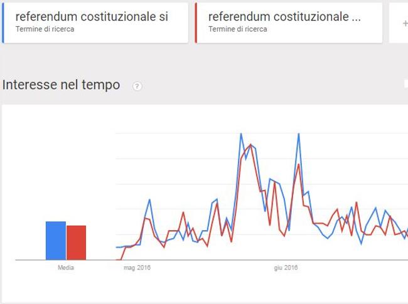
Task: Click the first tallest blue line peak
Action: (x=241, y=134)
